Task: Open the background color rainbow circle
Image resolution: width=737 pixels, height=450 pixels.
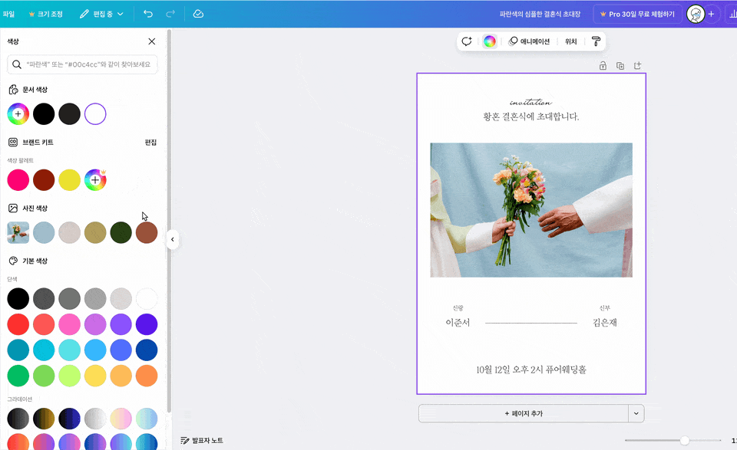Action: pos(489,41)
